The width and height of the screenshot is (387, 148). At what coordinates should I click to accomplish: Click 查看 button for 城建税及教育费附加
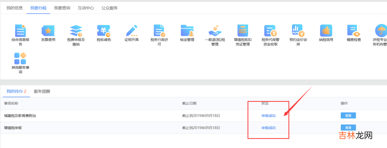point(348,115)
